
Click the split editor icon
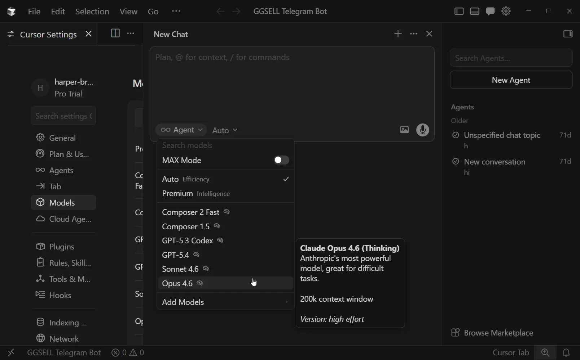click(x=115, y=33)
